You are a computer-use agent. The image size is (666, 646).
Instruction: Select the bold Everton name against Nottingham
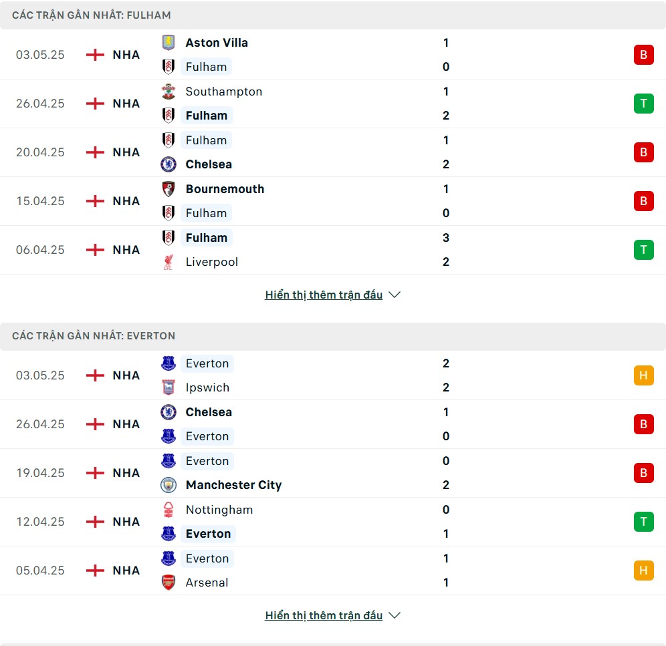(208, 534)
